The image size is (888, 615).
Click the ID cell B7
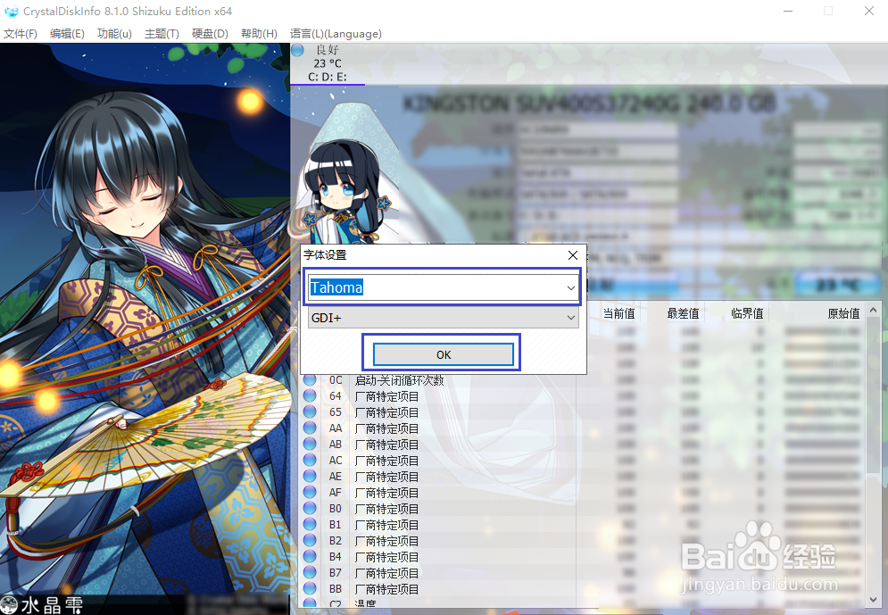tap(336, 573)
